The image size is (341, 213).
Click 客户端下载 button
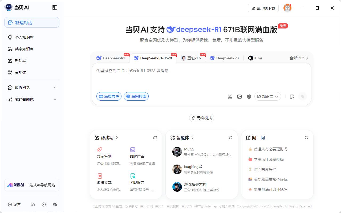263,8
